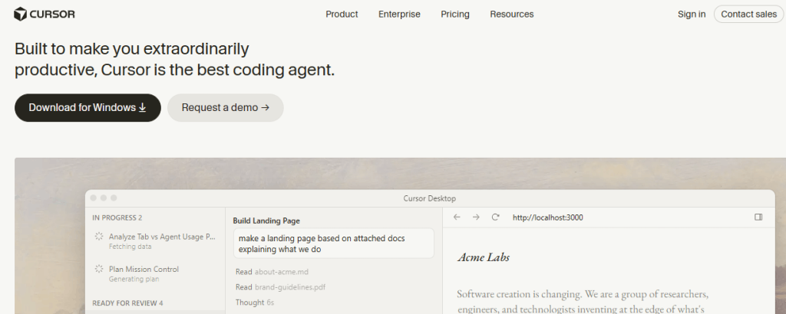Click the Software creation is changing paragraph

pyautogui.click(x=583, y=302)
